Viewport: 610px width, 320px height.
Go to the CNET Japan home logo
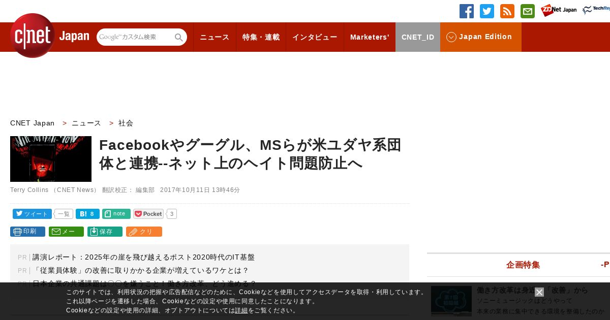point(49,36)
